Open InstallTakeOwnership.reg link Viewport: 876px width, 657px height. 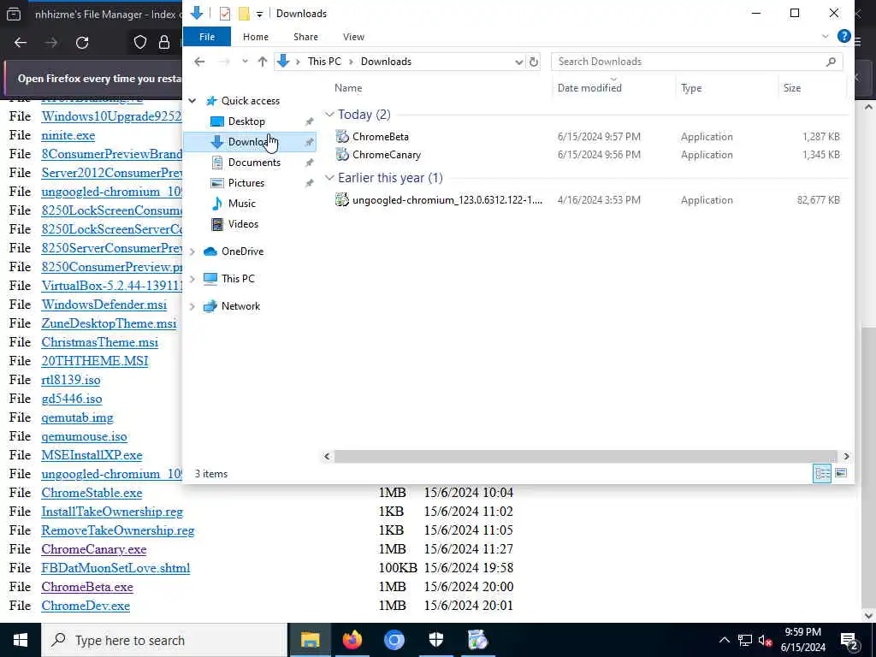pos(112,512)
